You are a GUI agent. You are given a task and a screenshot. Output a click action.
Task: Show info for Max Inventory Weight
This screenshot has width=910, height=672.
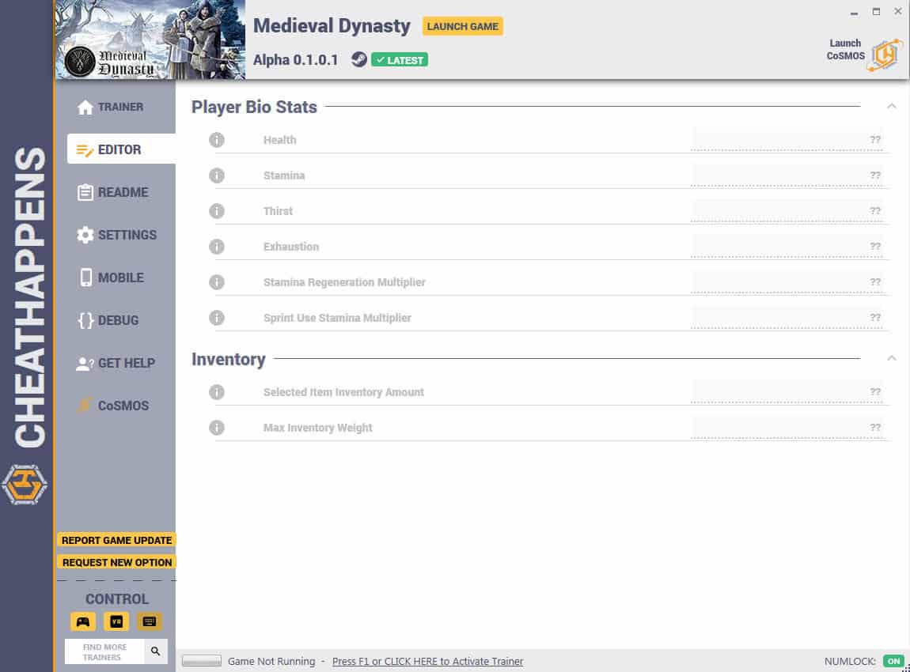click(217, 428)
